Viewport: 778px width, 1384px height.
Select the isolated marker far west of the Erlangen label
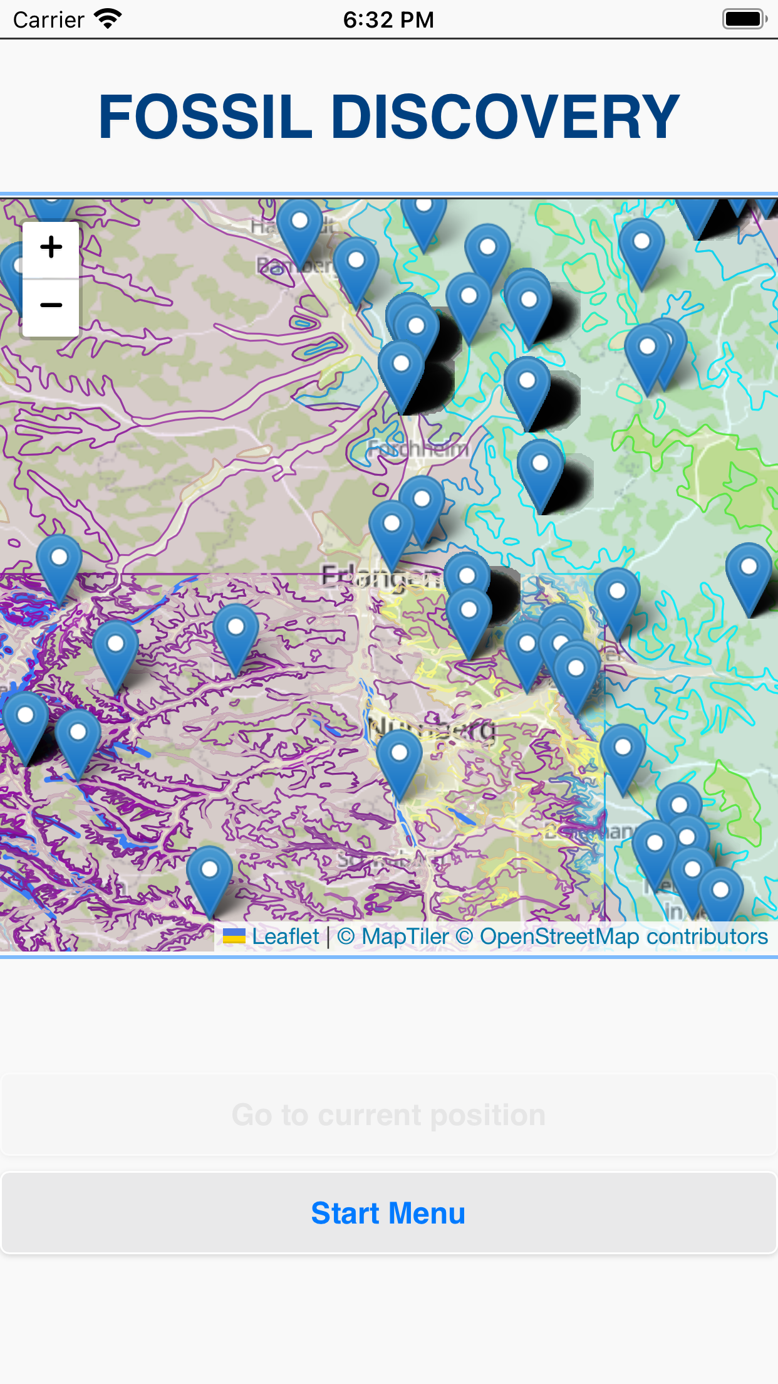tap(59, 569)
